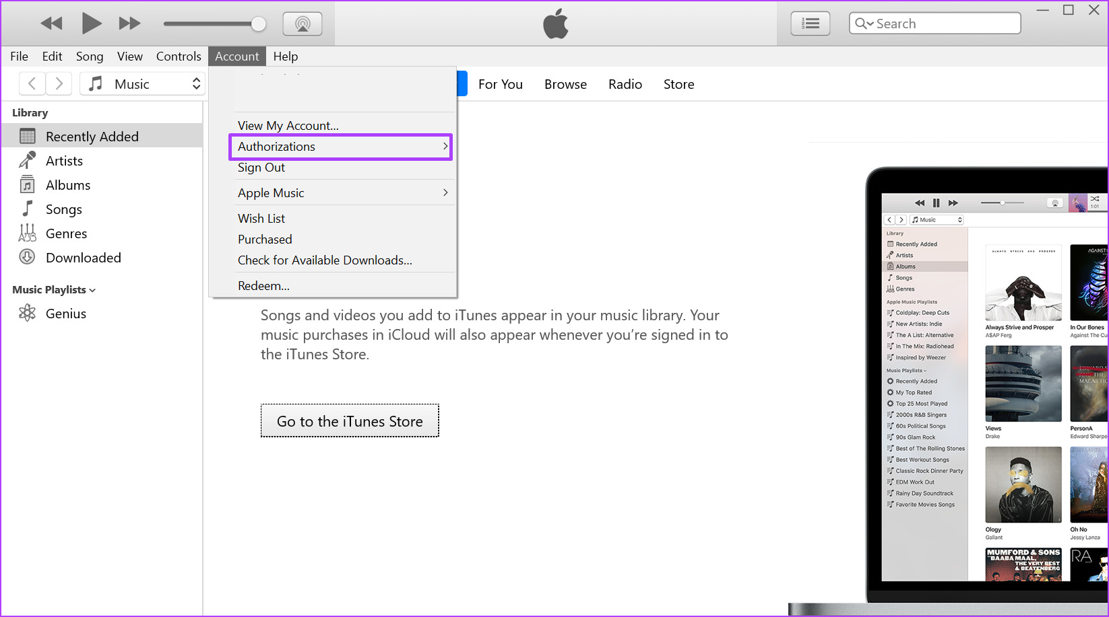
Task: Click the Genres guitars icon
Action: click(x=27, y=233)
